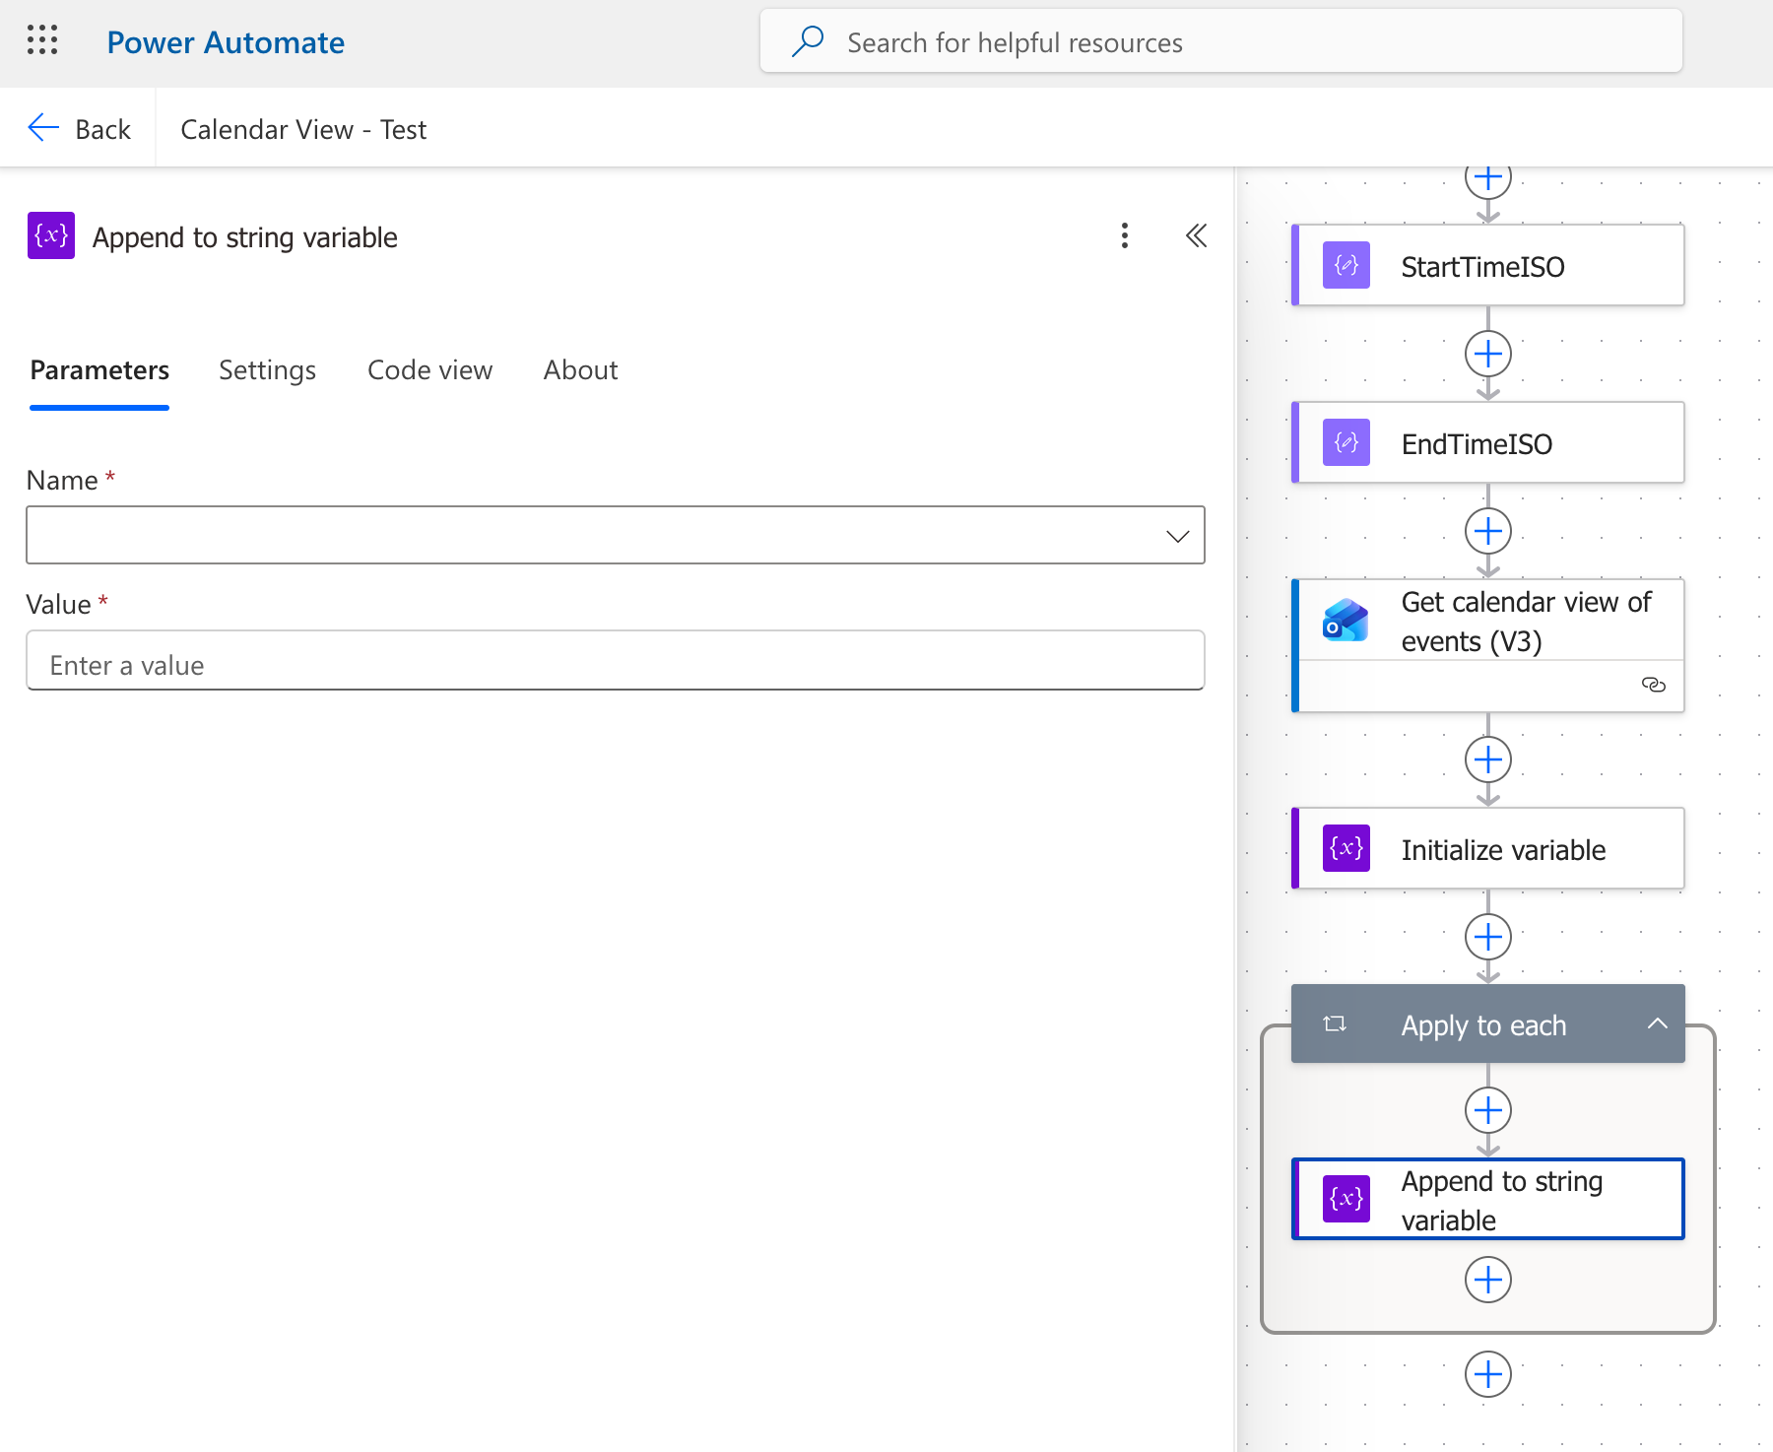This screenshot has height=1452, width=1773.
Task: Open the more options ellipsis menu
Action: pyautogui.click(x=1124, y=235)
